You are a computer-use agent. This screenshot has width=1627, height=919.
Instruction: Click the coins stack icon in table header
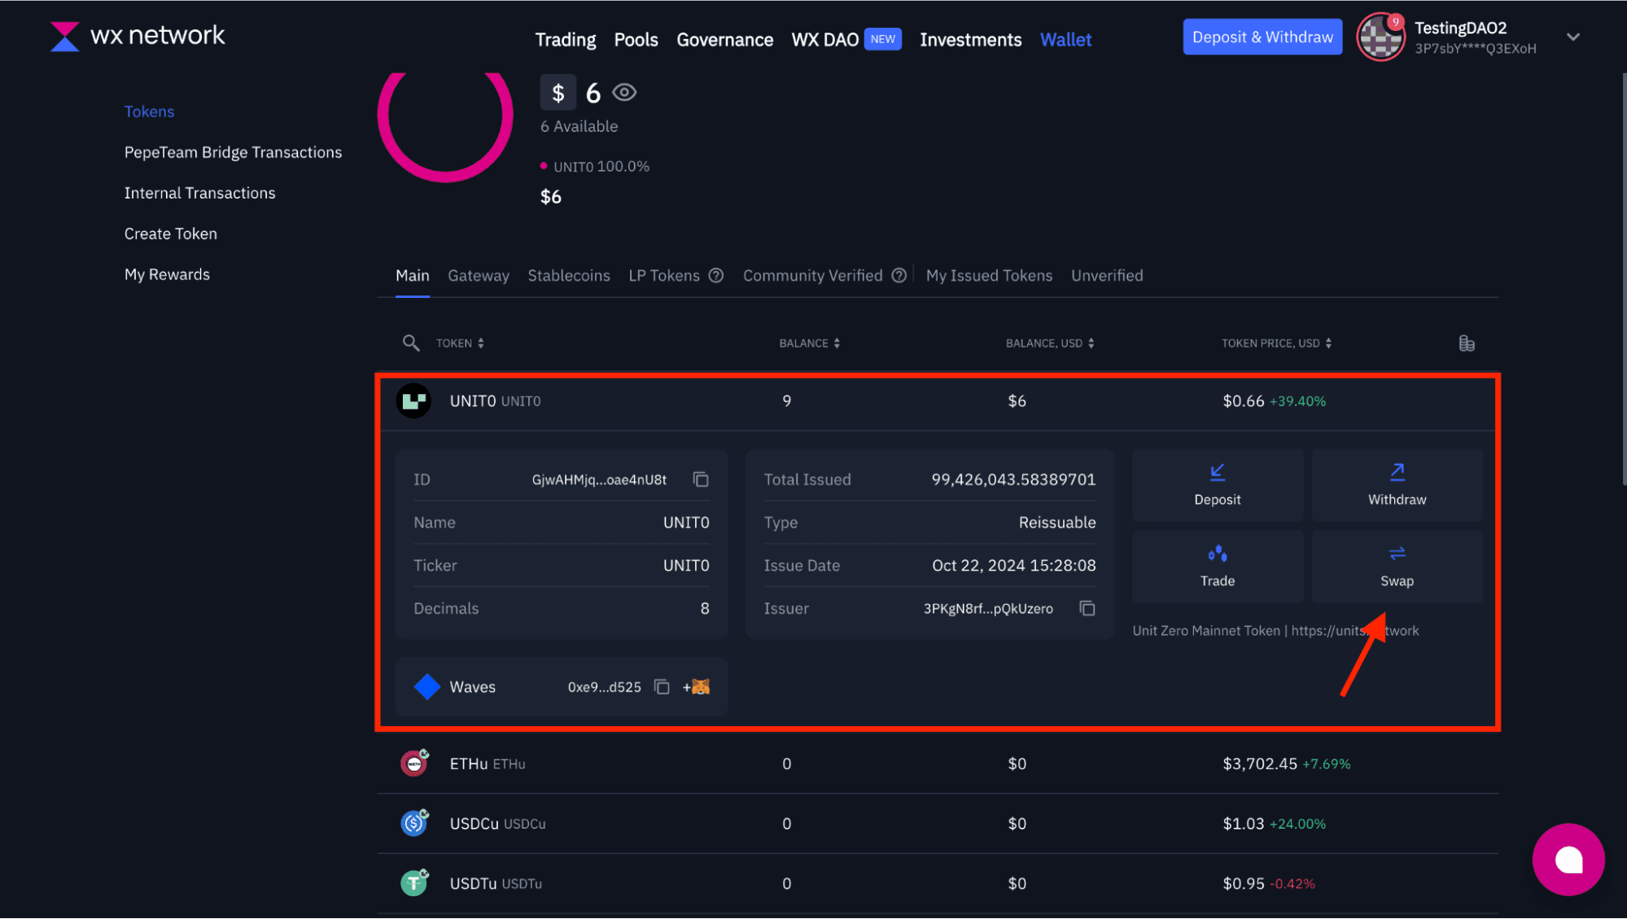click(x=1467, y=344)
